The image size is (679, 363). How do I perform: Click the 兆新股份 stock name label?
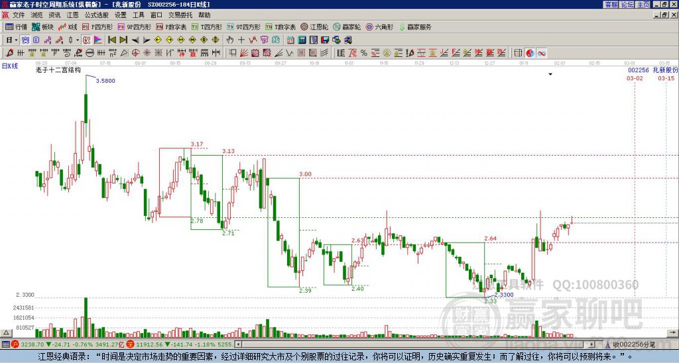(665, 70)
